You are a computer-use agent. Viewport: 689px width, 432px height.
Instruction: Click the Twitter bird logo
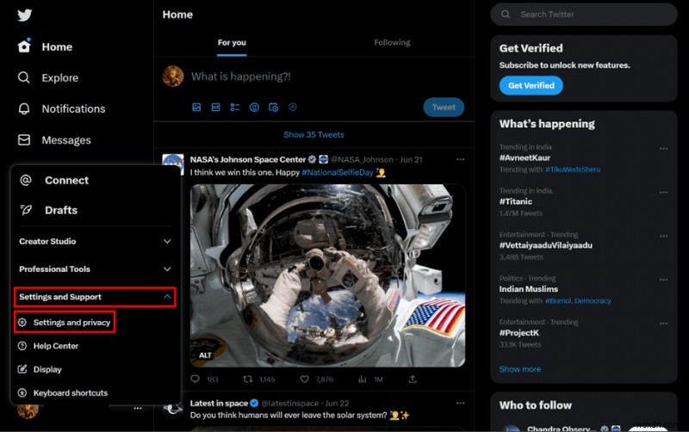point(25,15)
